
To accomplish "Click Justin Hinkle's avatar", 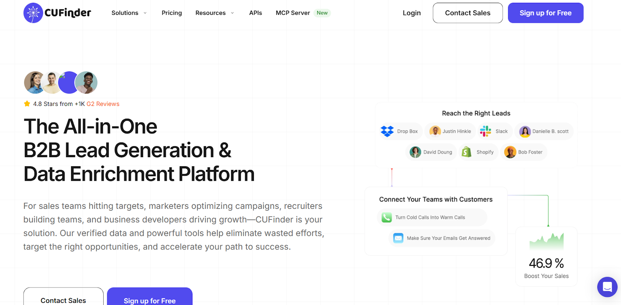I will click(435, 131).
